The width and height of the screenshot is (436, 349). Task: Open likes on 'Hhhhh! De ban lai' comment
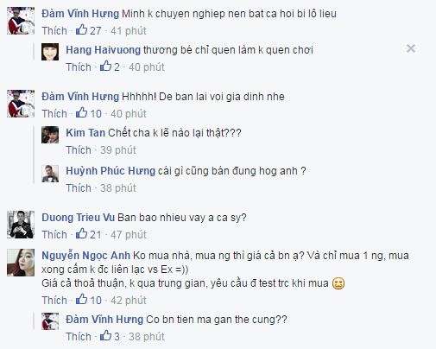[x=89, y=113]
